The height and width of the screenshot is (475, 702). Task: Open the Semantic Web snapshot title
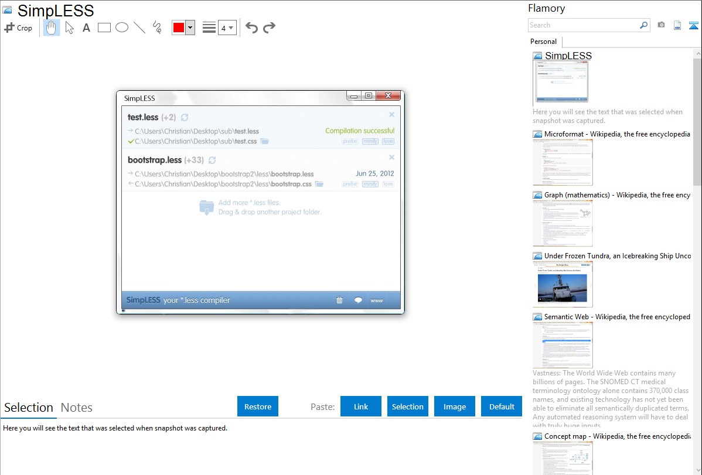click(617, 316)
